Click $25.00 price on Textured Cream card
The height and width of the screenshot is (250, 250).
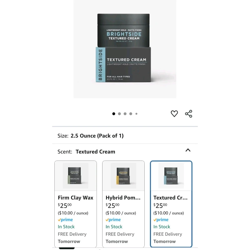160,206
